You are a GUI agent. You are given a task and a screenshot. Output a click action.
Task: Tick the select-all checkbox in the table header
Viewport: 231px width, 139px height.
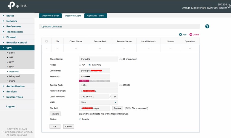[x=46, y=41]
